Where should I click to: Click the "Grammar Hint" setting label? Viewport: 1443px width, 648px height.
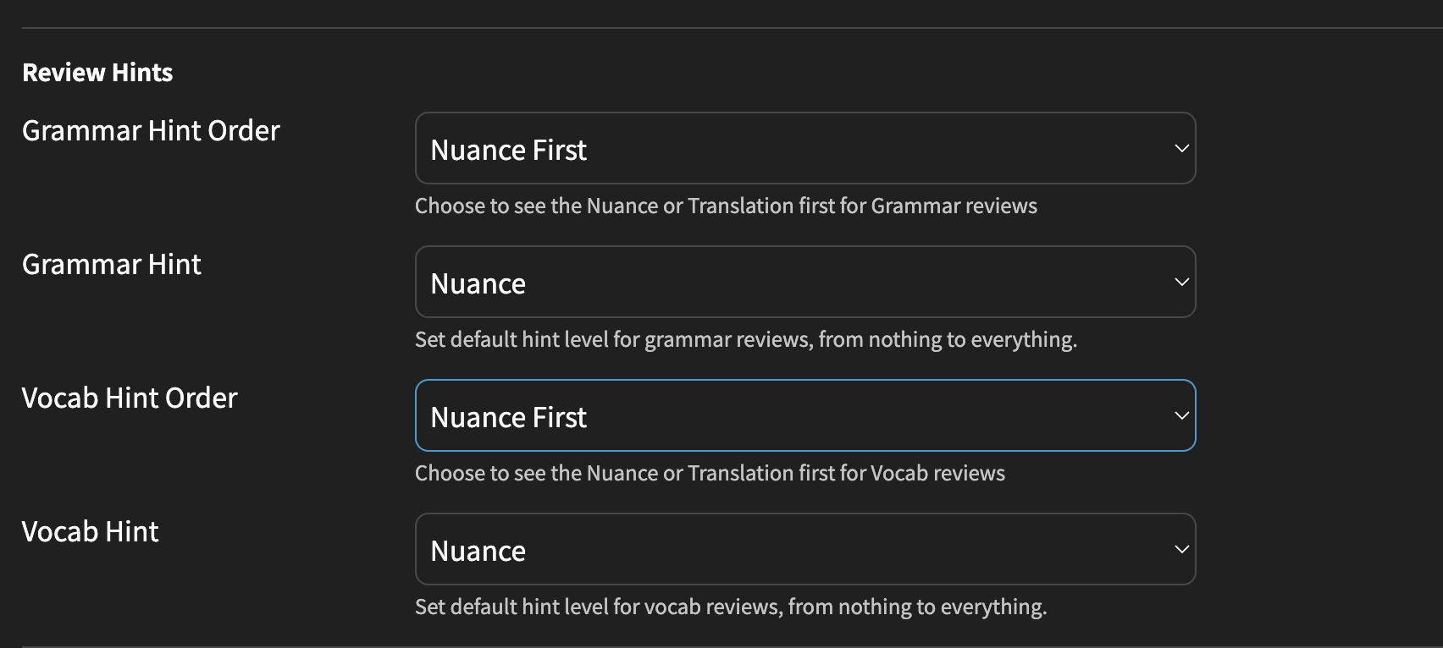click(x=112, y=265)
